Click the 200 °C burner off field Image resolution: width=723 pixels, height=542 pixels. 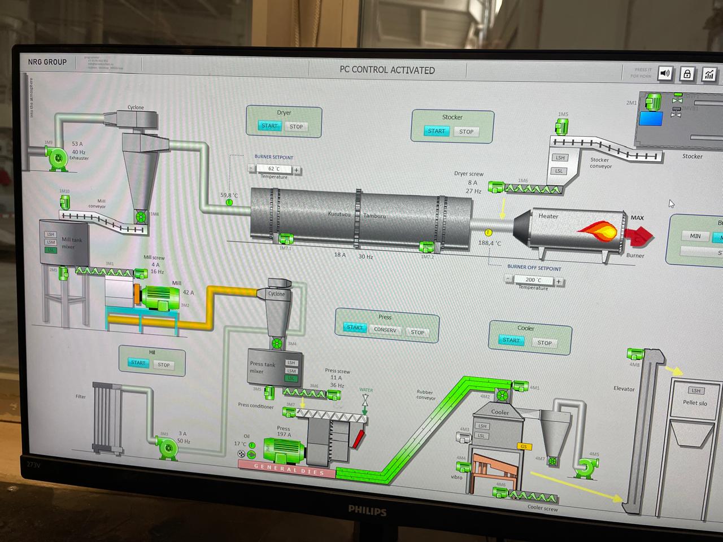coord(534,279)
